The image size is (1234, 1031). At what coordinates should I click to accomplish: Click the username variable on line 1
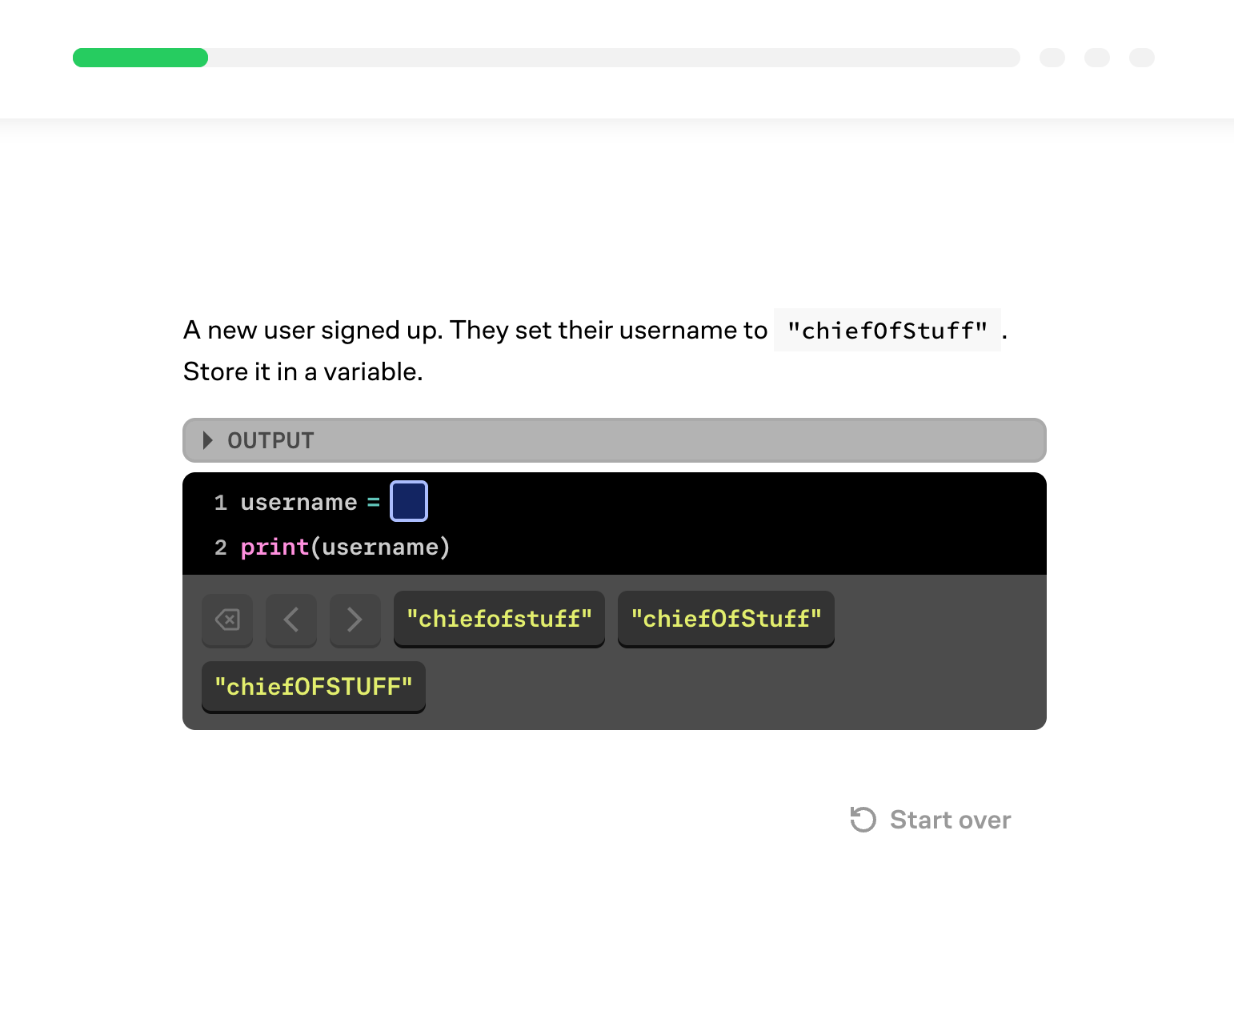tap(298, 503)
